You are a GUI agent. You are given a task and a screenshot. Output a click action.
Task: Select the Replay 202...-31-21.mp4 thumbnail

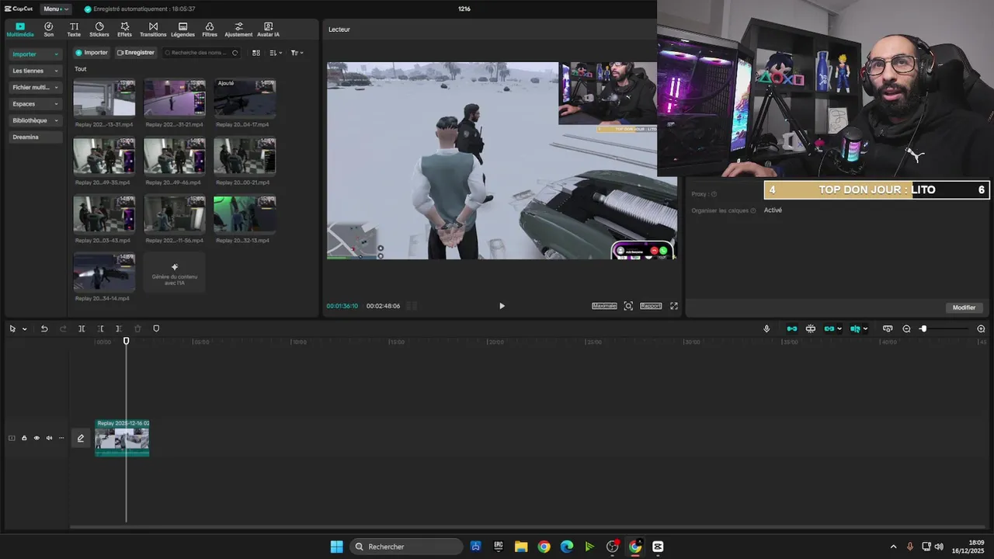tap(175, 98)
